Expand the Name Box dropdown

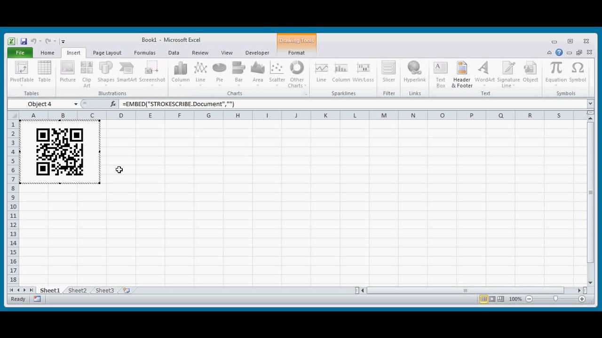pos(76,104)
